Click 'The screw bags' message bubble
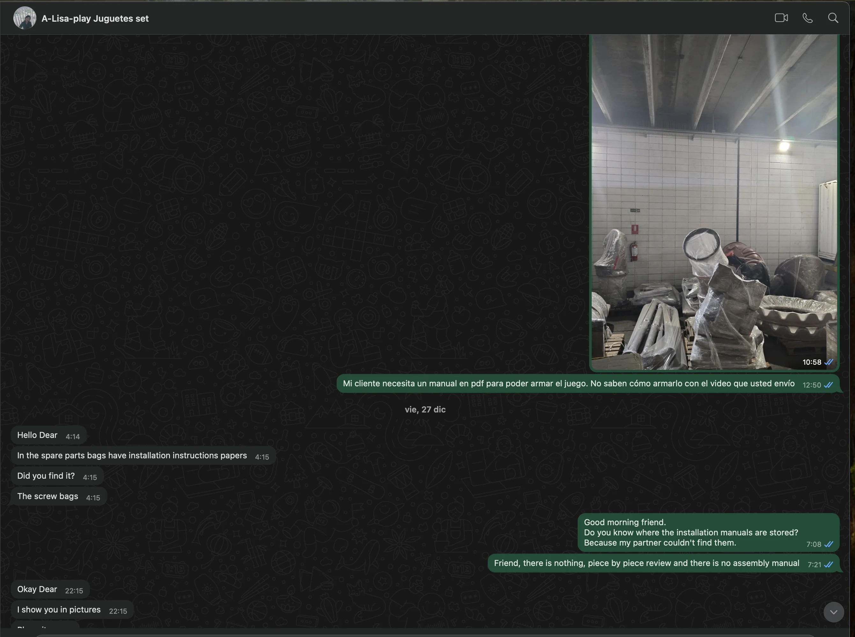The height and width of the screenshot is (637, 855). [48, 497]
